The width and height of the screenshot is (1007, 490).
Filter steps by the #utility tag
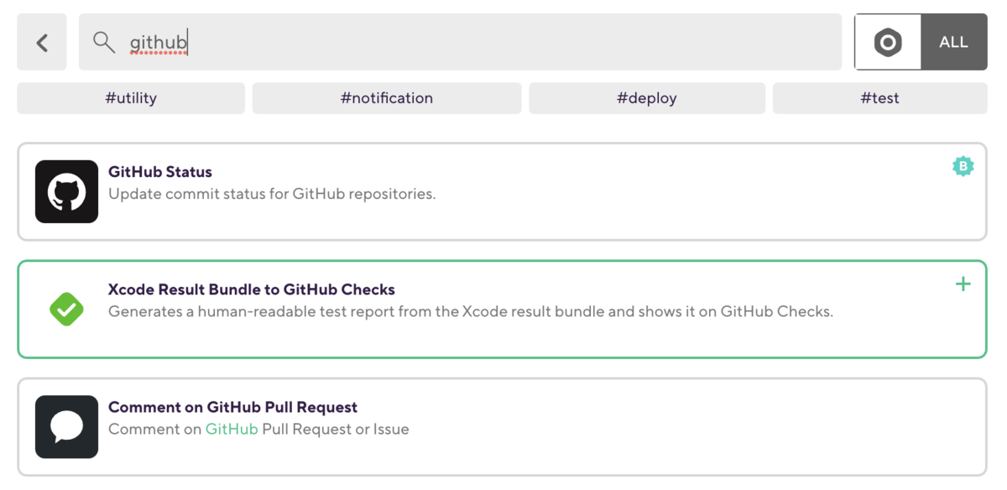(x=131, y=98)
